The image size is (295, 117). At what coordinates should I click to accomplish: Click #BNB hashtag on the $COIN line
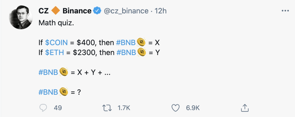[x=126, y=43]
